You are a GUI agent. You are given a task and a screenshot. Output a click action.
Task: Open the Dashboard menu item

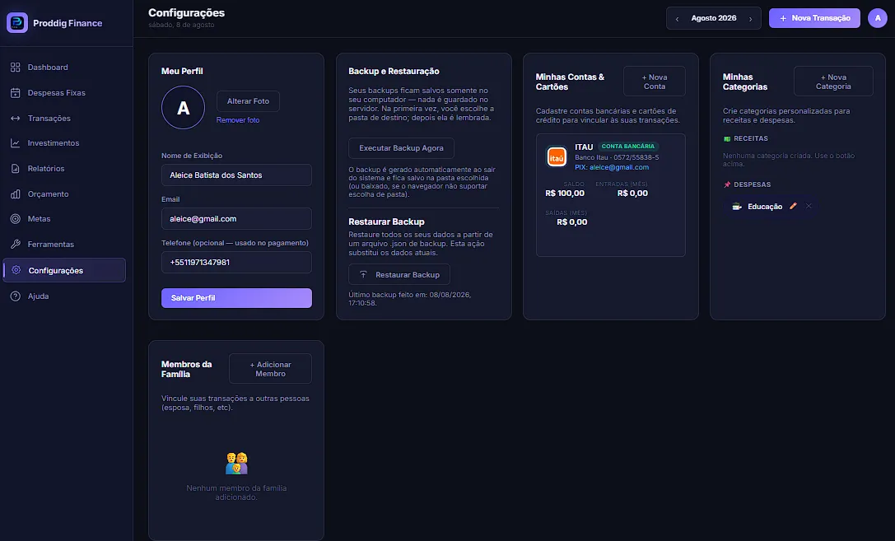64,68
